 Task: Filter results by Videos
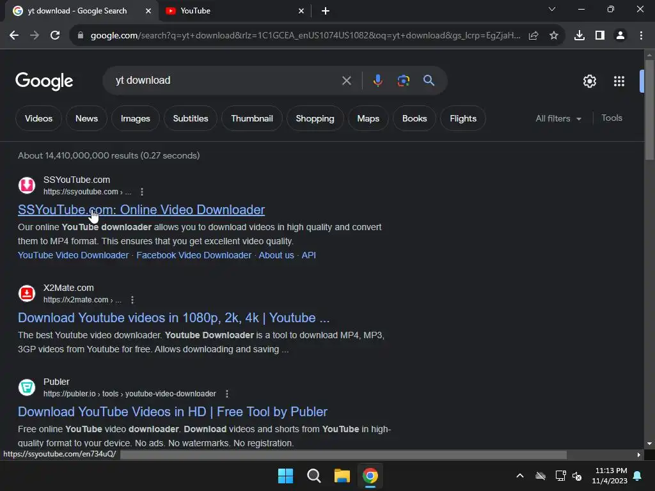coord(38,118)
